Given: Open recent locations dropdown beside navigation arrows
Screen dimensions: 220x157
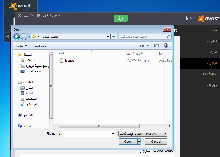Looking at the screenshot, I should [29, 37].
